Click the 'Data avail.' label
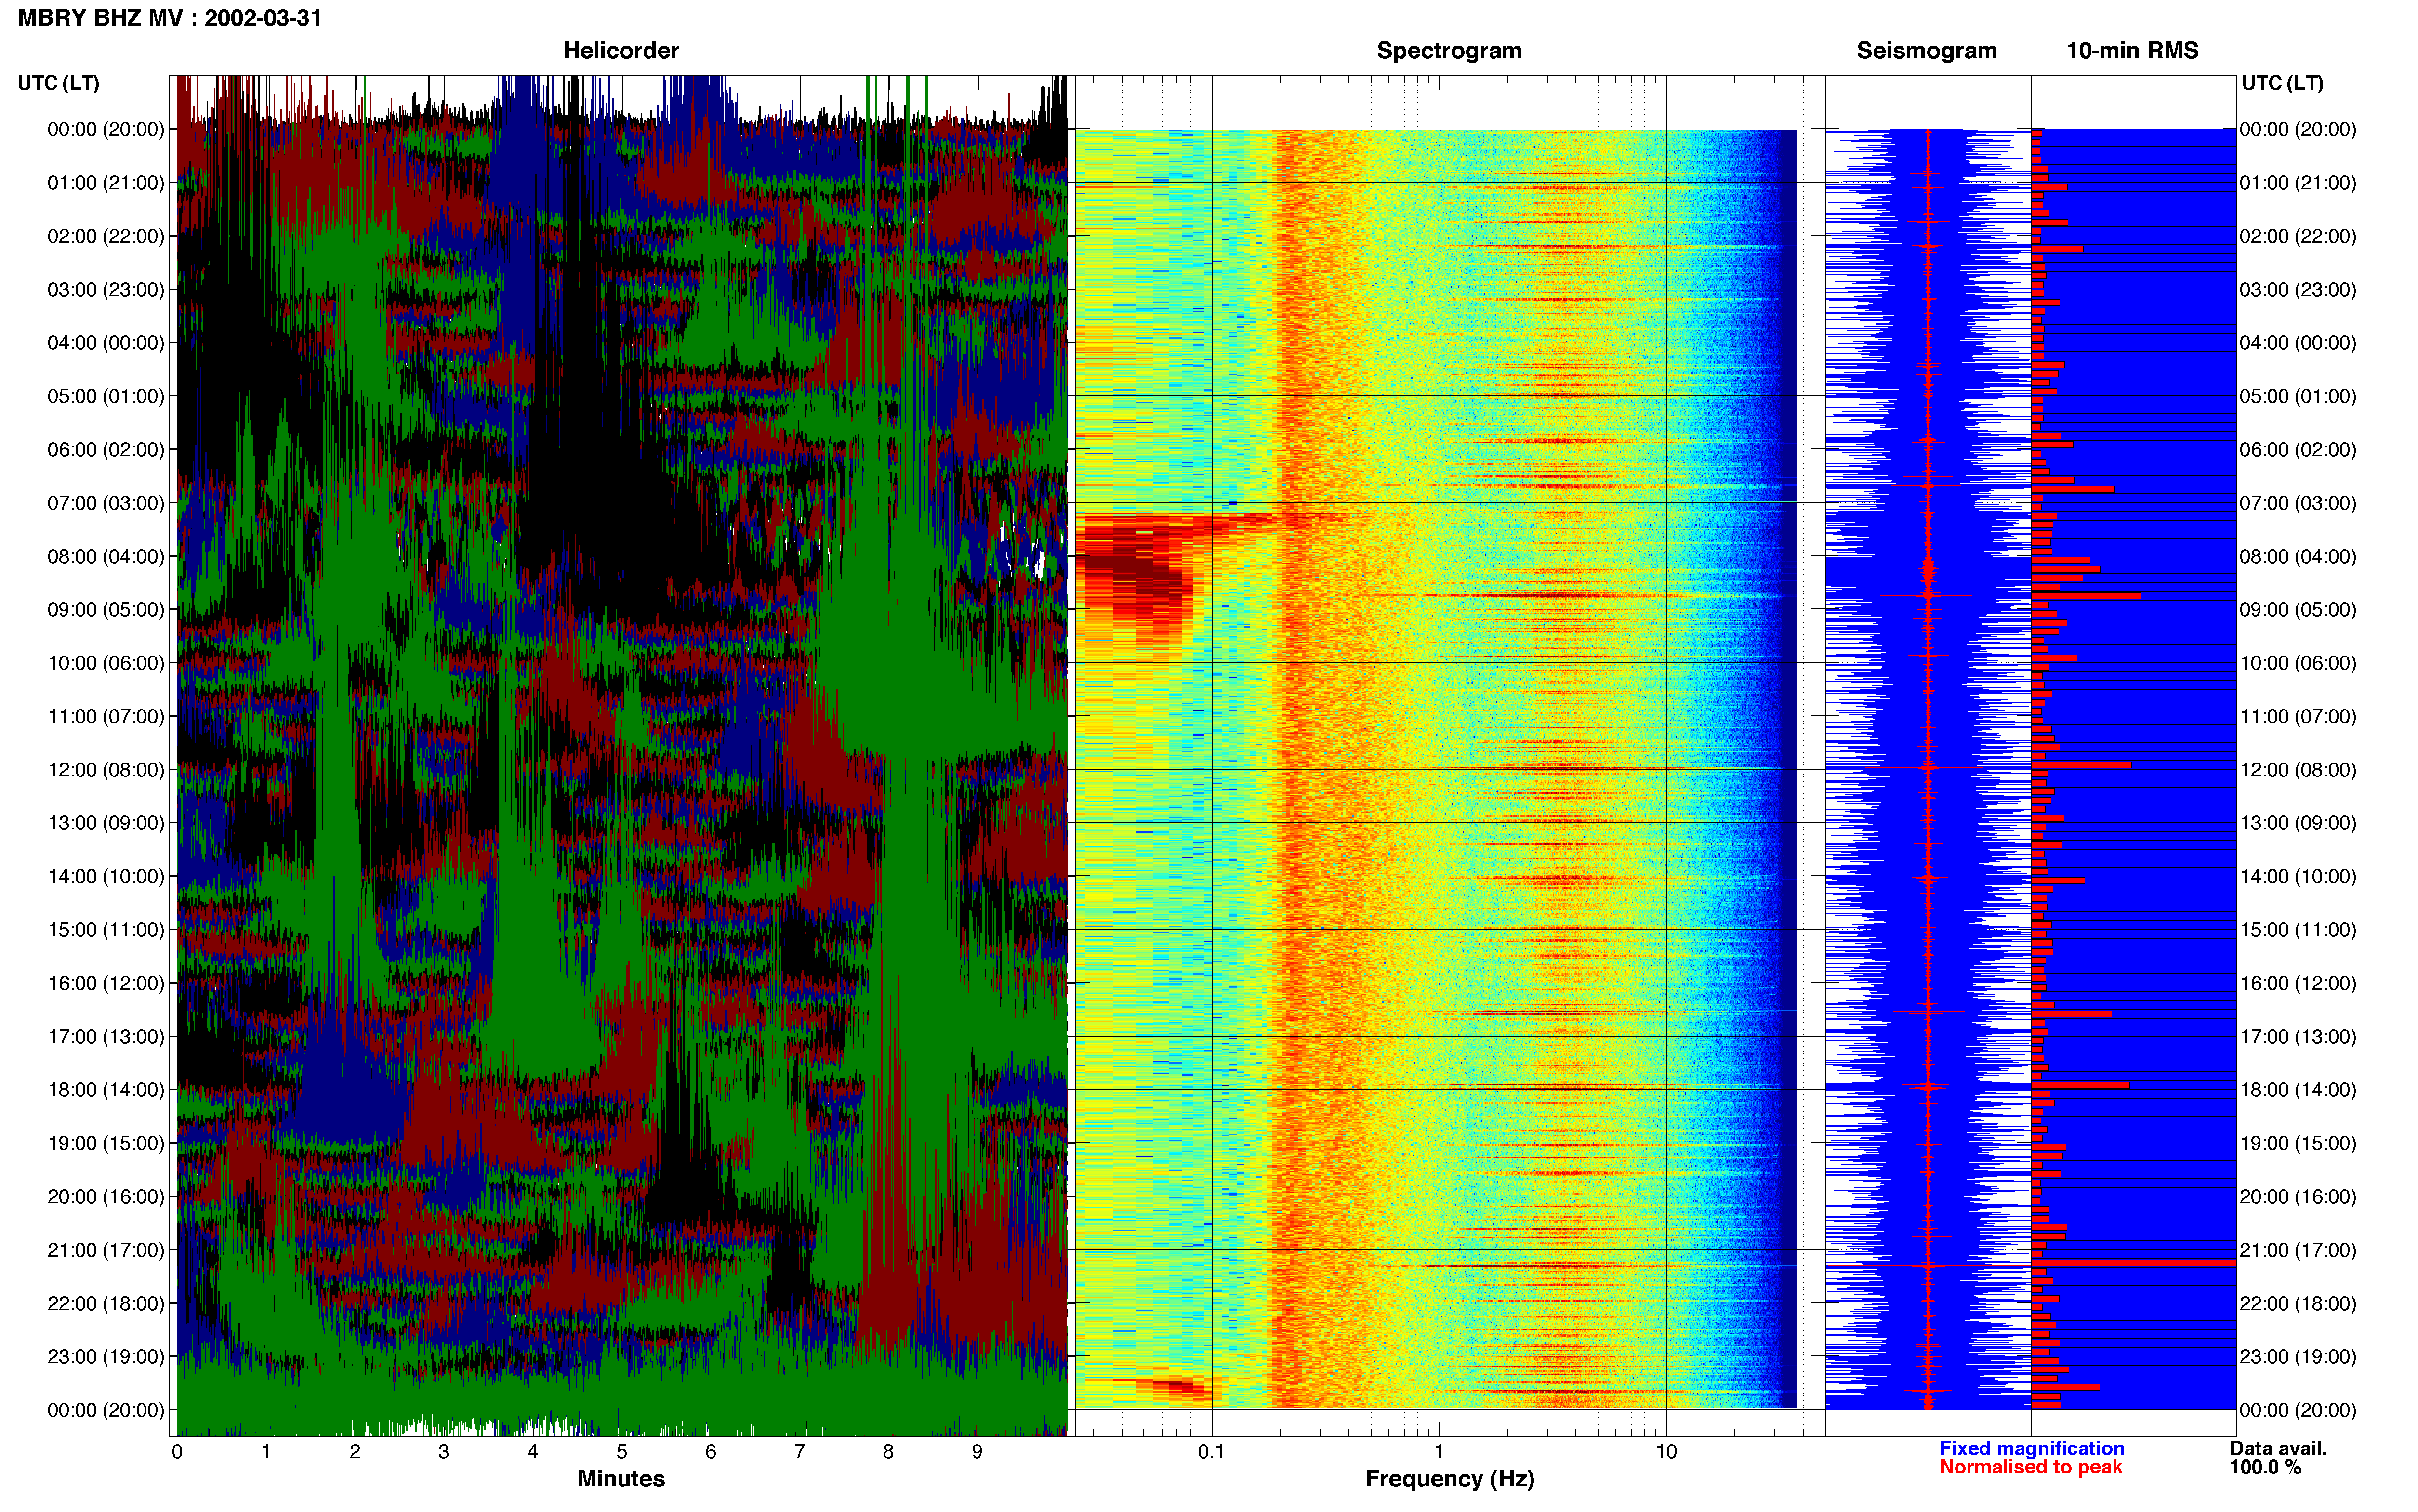 point(2278,1448)
